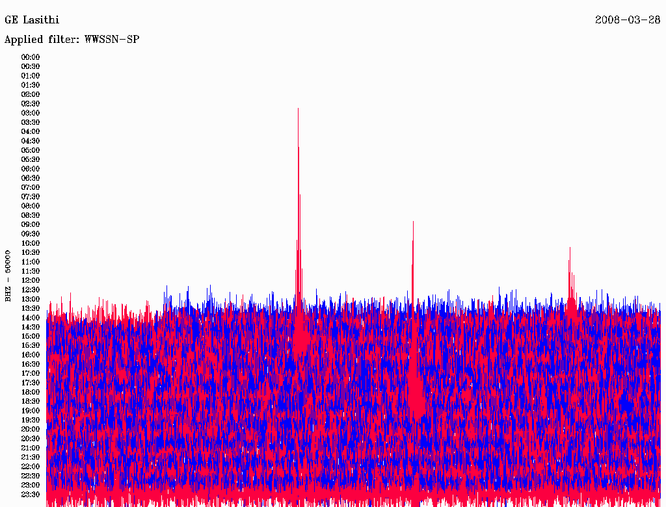Screen dimensions: 666x507
Task: Click the 'BHZ - 50000' axis label
Action: tap(8, 276)
